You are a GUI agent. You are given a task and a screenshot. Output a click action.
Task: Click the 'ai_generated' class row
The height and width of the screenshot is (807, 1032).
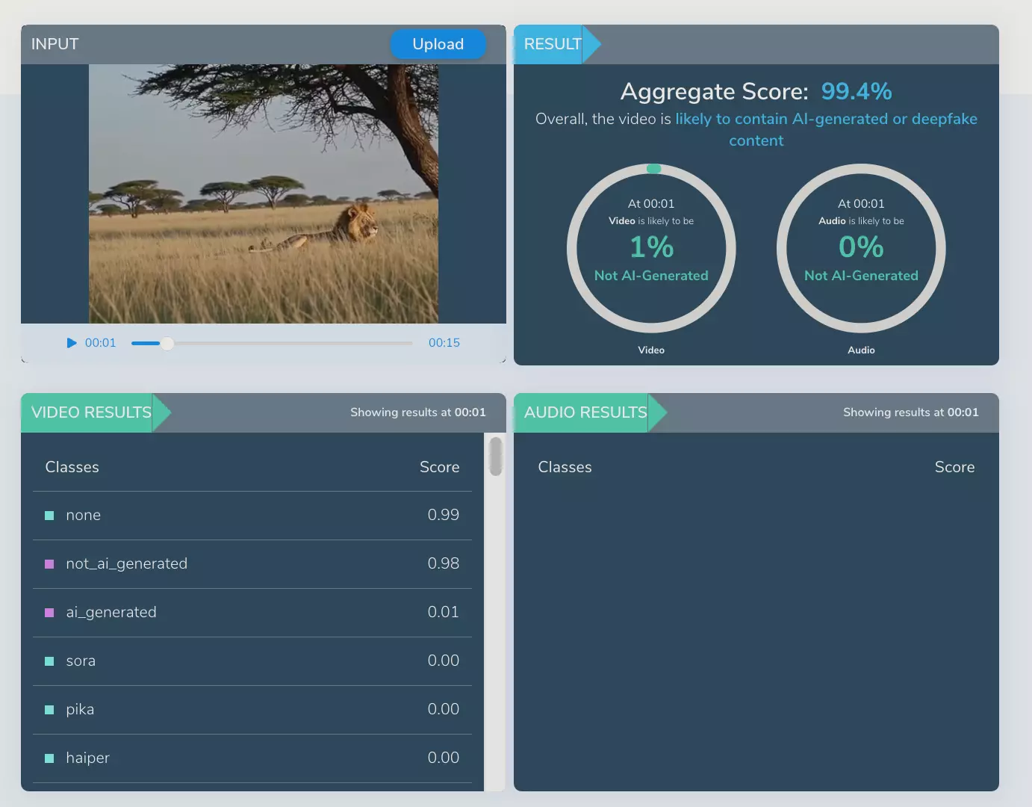[x=252, y=613]
